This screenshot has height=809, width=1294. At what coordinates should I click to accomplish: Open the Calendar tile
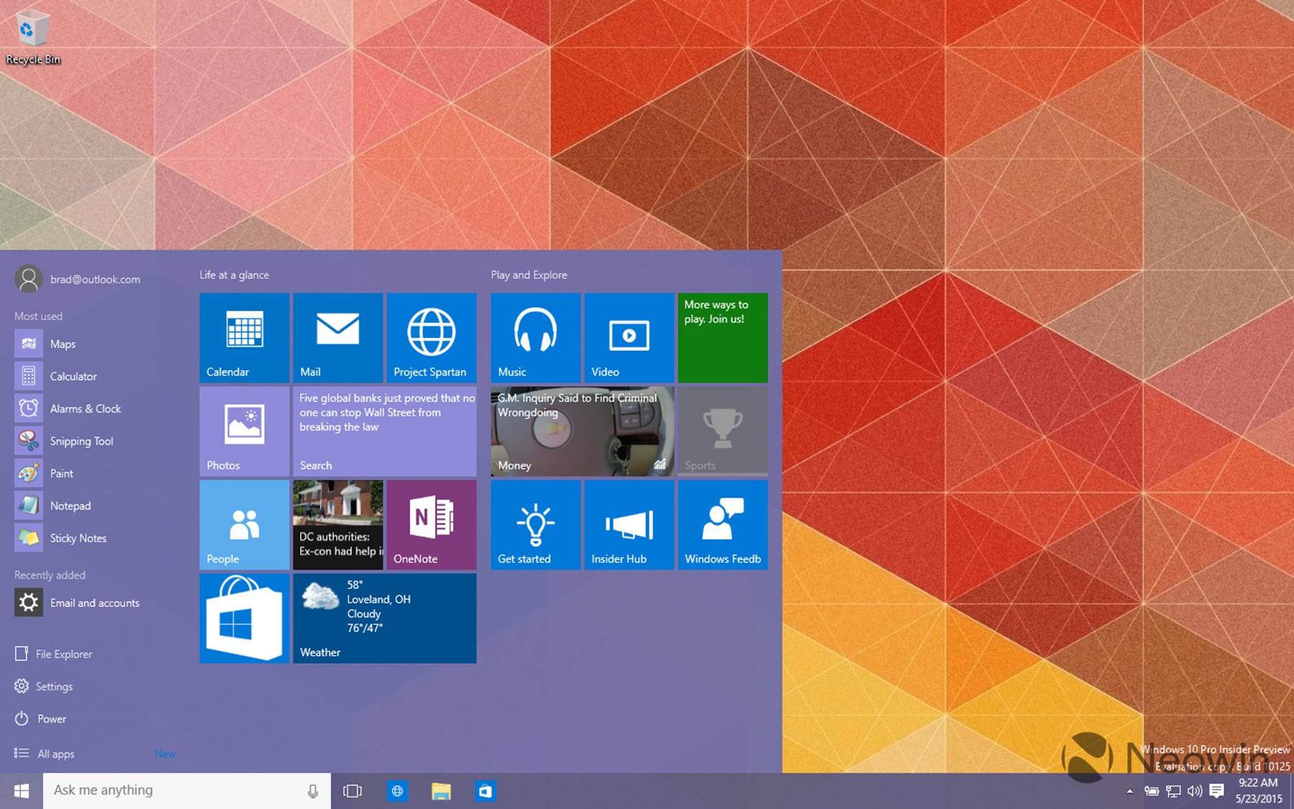click(245, 337)
